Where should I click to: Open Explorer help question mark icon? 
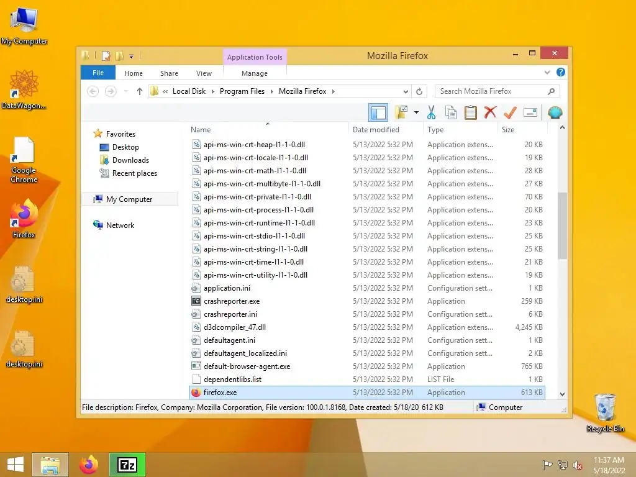click(561, 72)
